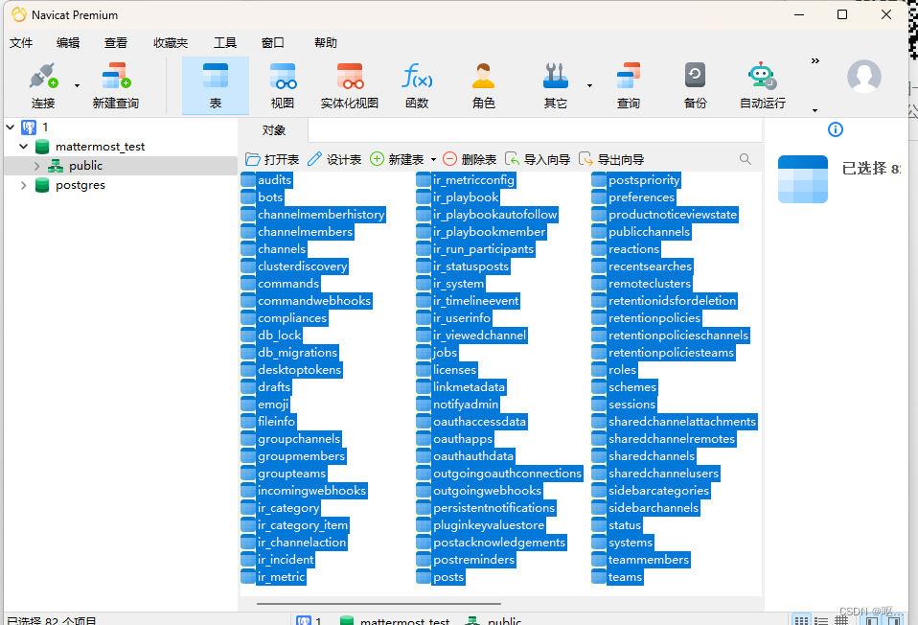The width and height of the screenshot is (918, 625).
Task: Click the 其它 others toolbar icon
Action: coord(555,85)
